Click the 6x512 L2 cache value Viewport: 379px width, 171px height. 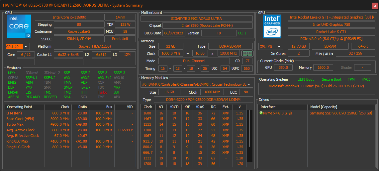pos(102,55)
